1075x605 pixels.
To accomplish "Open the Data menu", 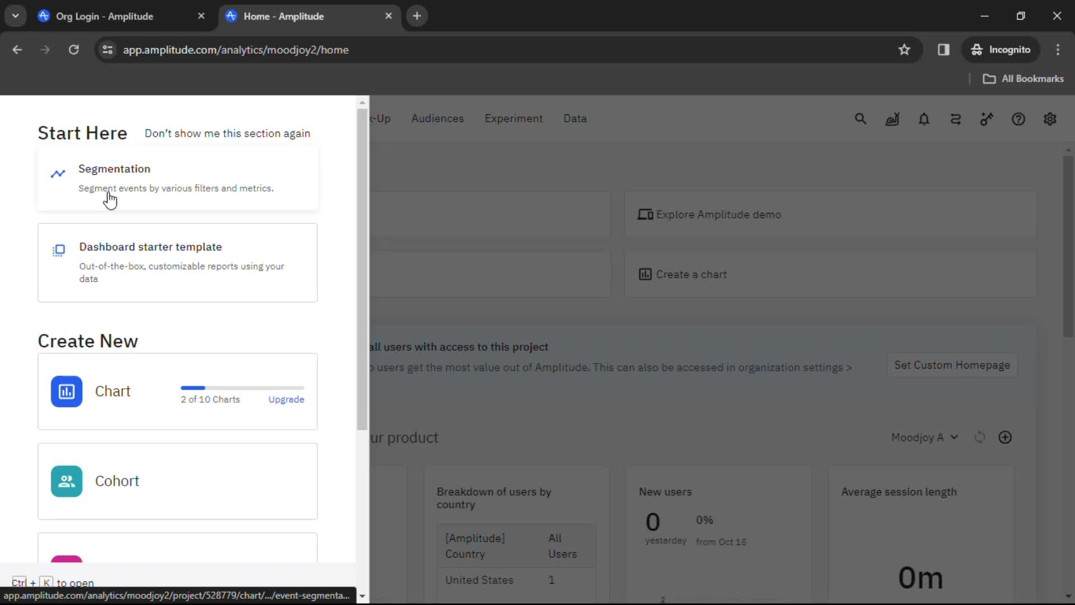I will coord(575,119).
